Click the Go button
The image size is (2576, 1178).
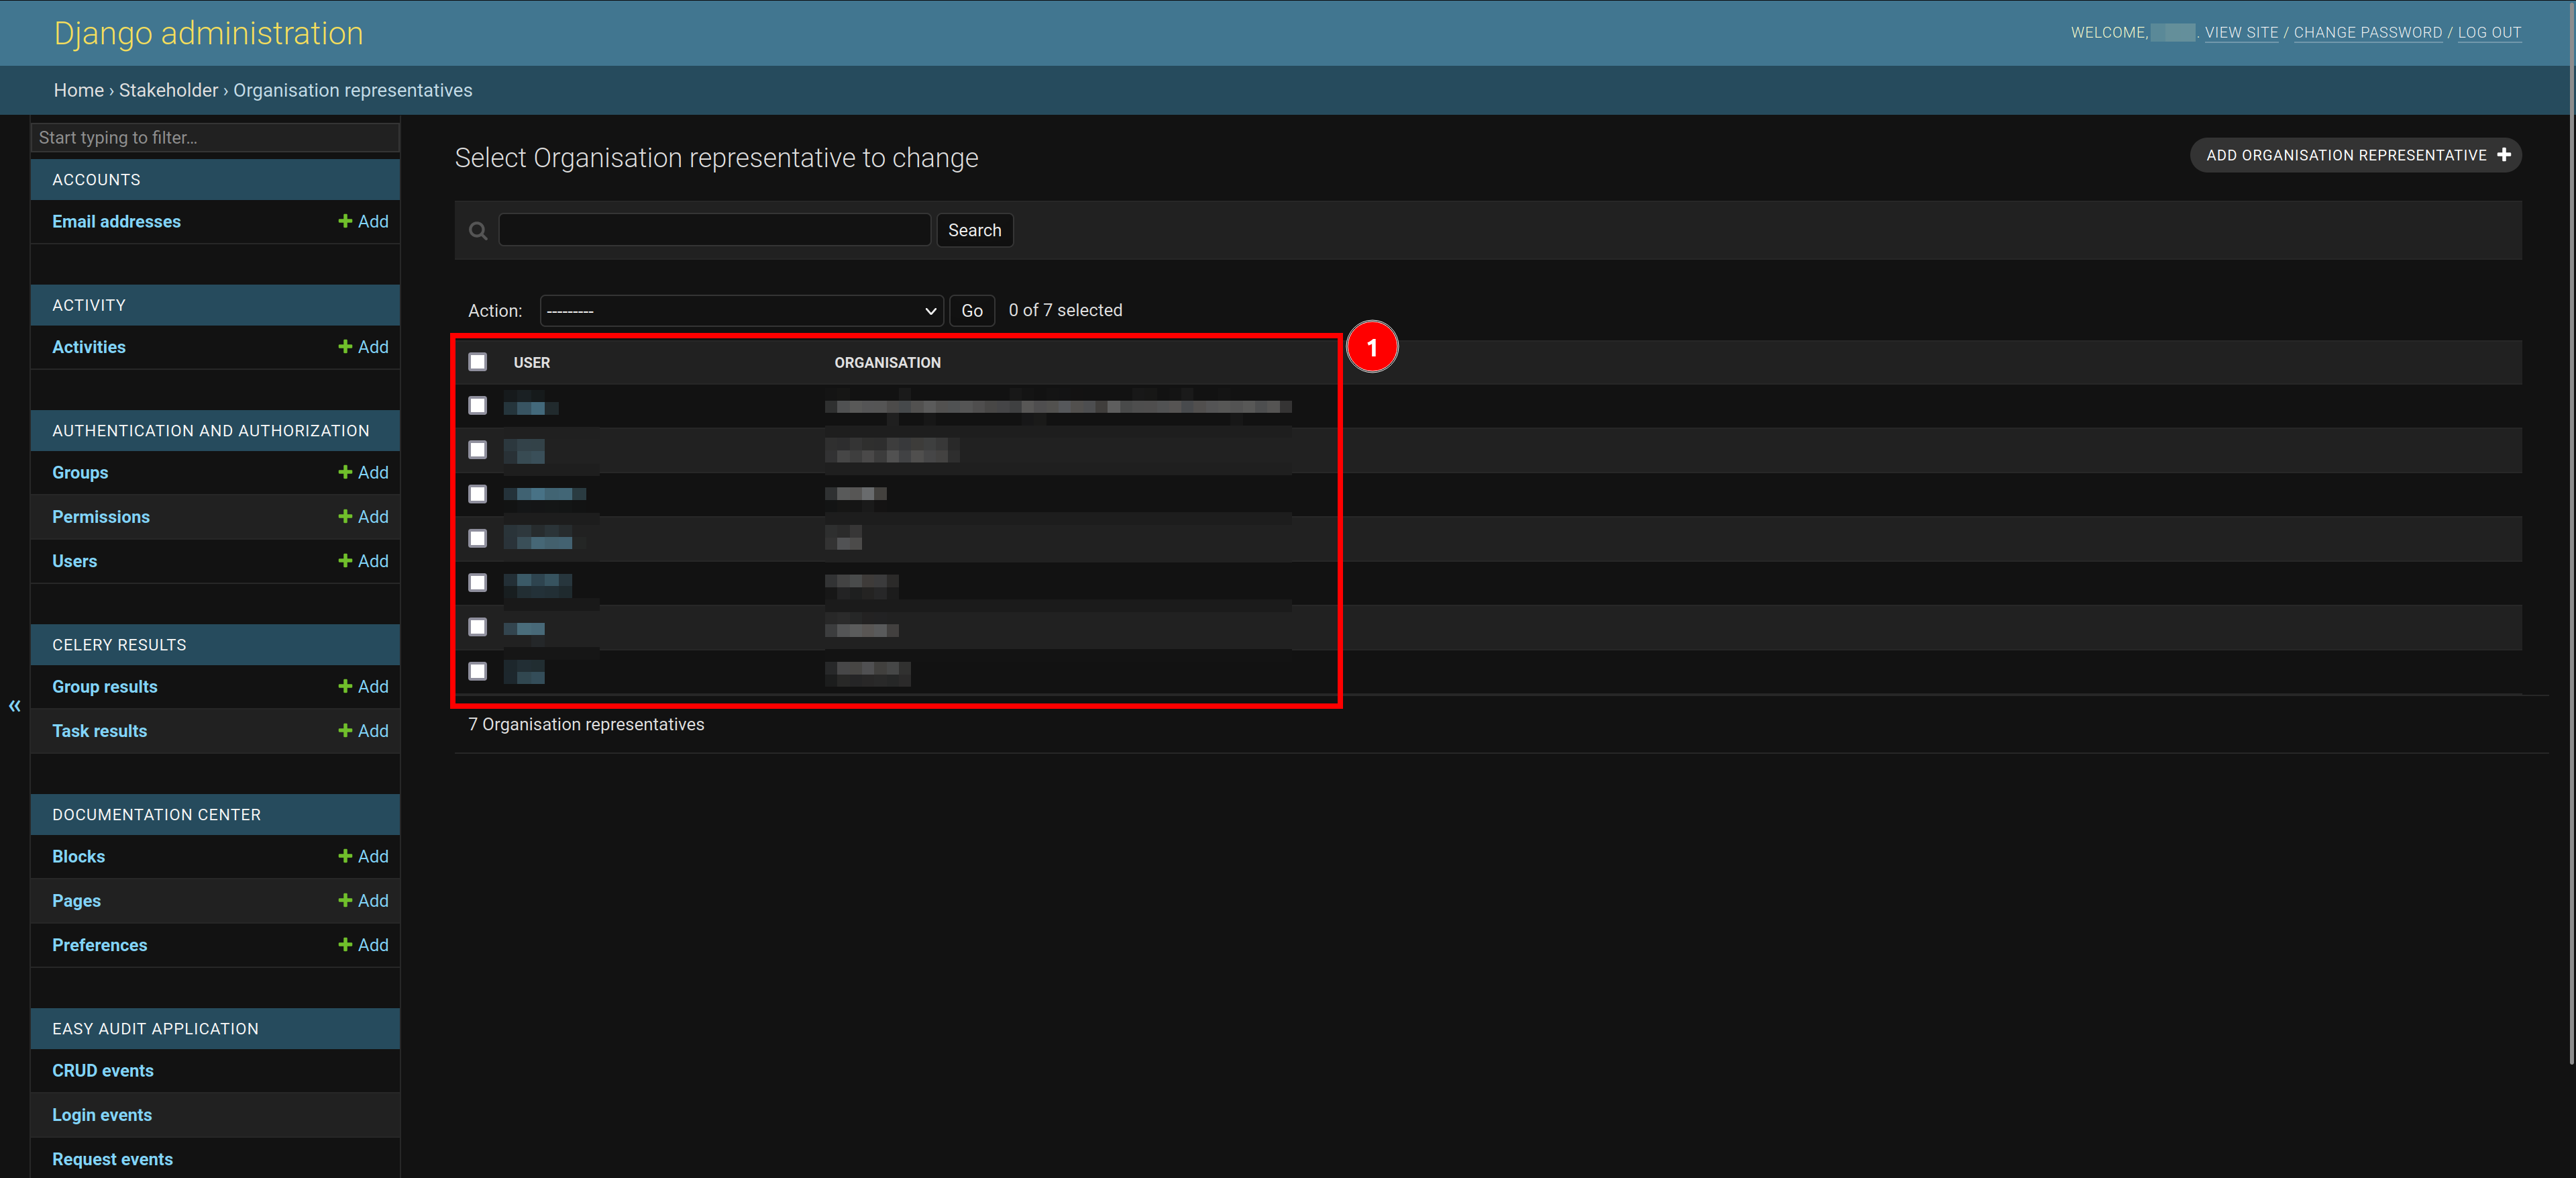click(x=971, y=310)
